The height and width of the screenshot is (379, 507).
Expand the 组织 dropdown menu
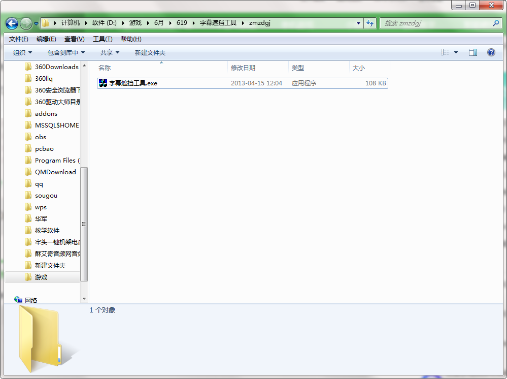[x=23, y=52]
